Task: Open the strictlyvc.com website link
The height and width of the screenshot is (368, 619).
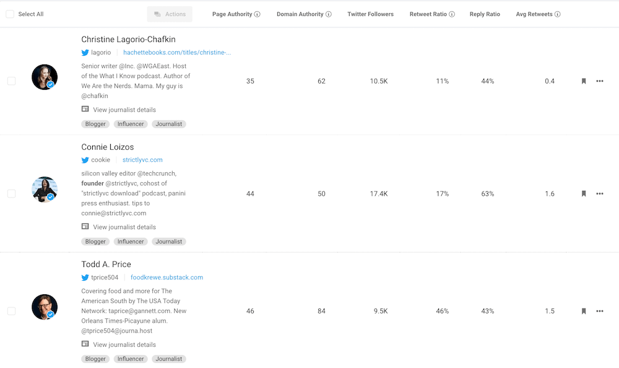Action: (142, 160)
